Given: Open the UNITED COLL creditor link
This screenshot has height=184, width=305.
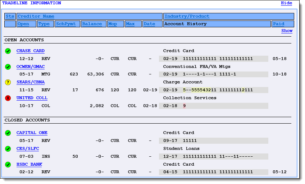Looking at the screenshot, I should point(32,98).
